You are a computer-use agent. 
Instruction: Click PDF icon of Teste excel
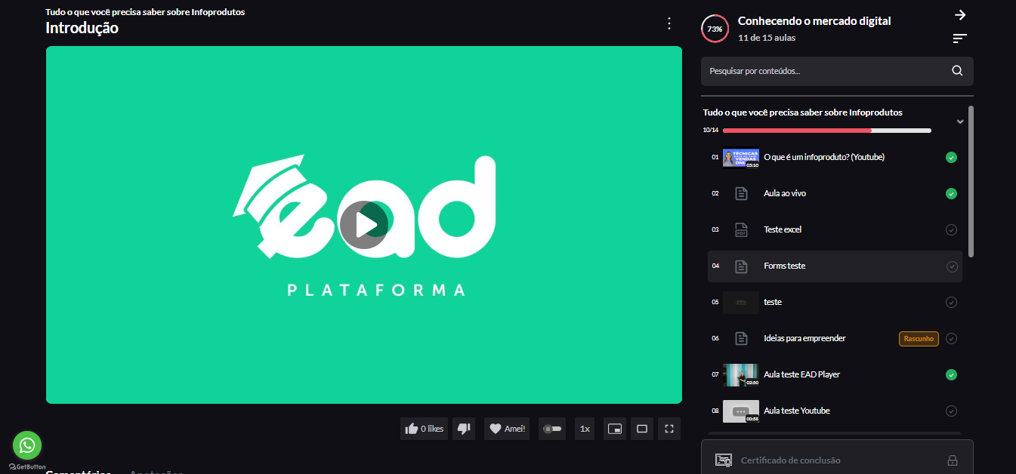click(x=741, y=230)
